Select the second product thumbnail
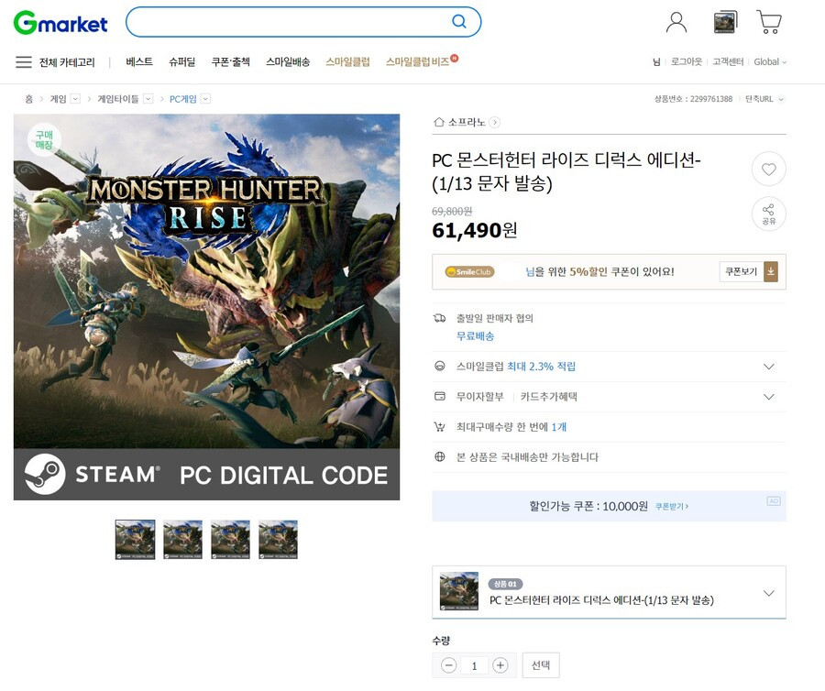Image resolution: width=825 pixels, height=691 pixels. [182, 540]
